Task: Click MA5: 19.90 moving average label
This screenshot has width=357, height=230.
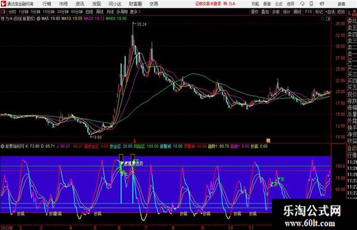Action: [51, 19]
